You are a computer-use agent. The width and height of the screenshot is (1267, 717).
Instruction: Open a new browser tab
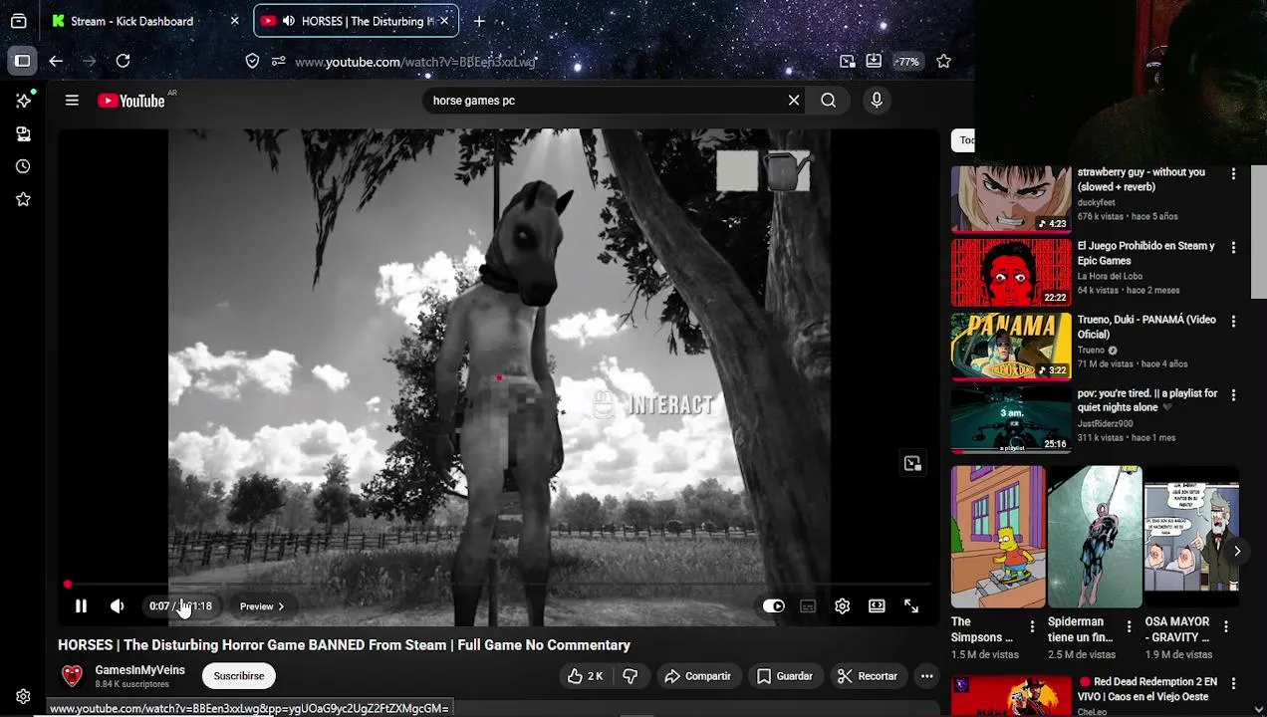click(479, 21)
